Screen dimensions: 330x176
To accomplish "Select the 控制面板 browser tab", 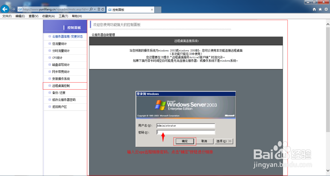I will click(130, 10).
